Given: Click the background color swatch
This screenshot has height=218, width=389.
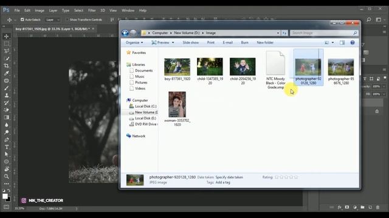Looking at the screenshot, I should coord(9,199).
